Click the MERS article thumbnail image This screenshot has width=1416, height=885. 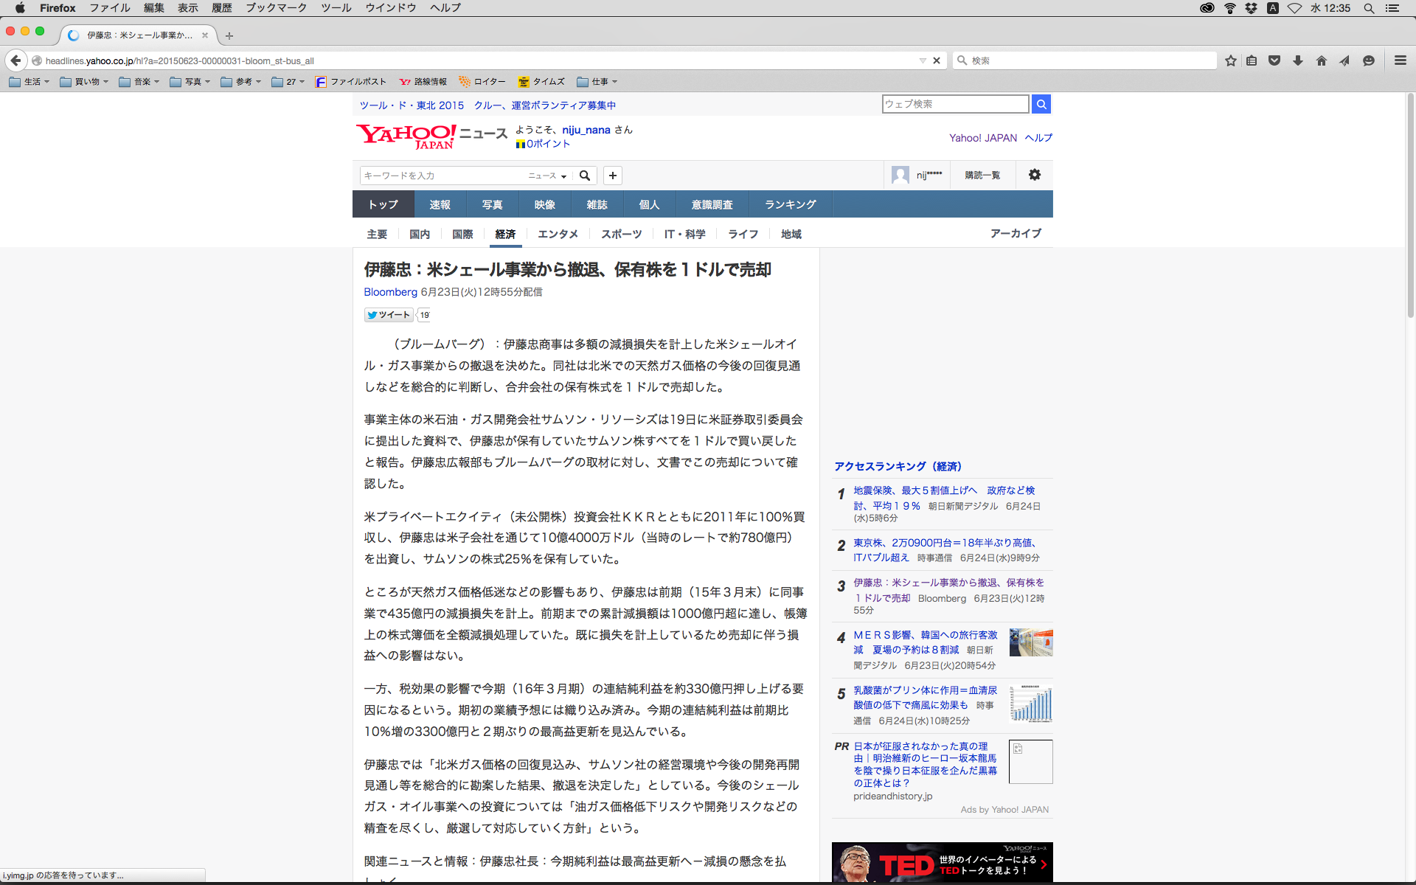1030,642
